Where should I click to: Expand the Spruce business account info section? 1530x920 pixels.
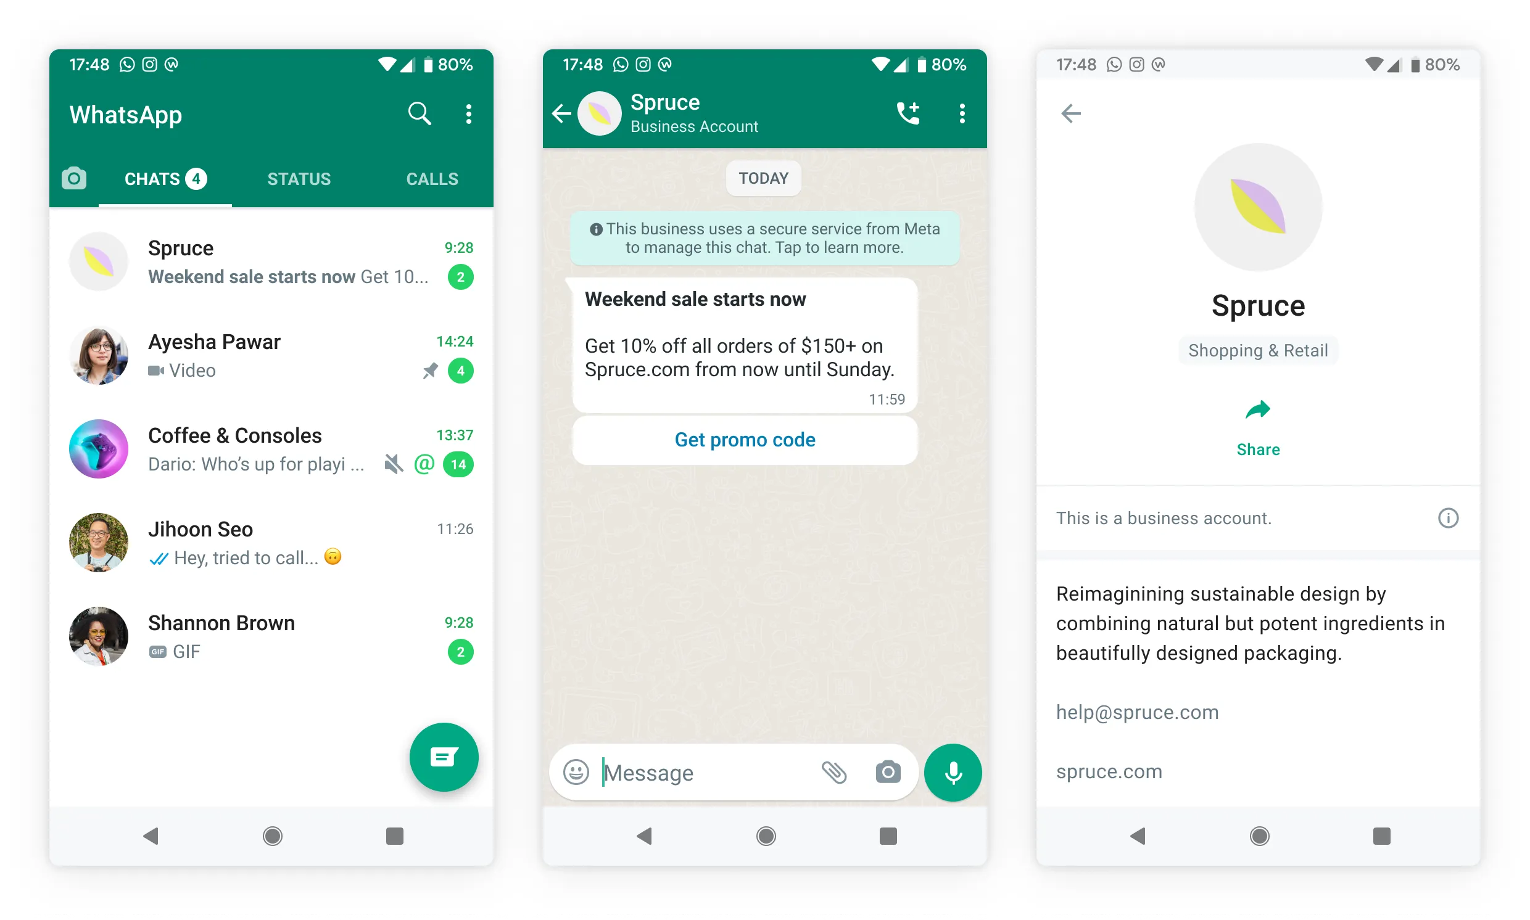(x=1451, y=517)
